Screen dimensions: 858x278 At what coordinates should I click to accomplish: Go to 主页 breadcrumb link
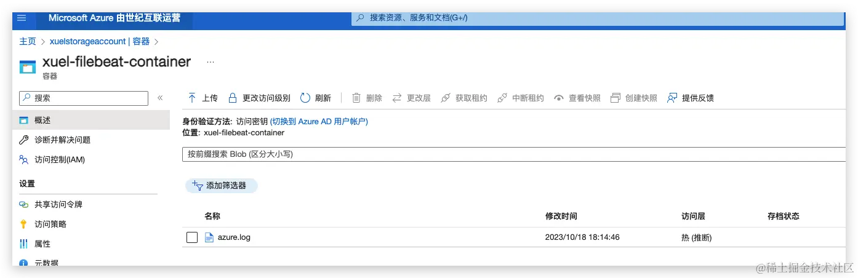pos(28,41)
